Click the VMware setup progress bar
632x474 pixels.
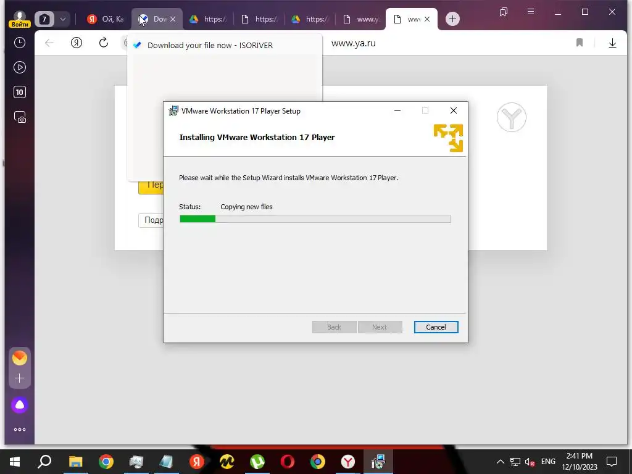click(315, 219)
